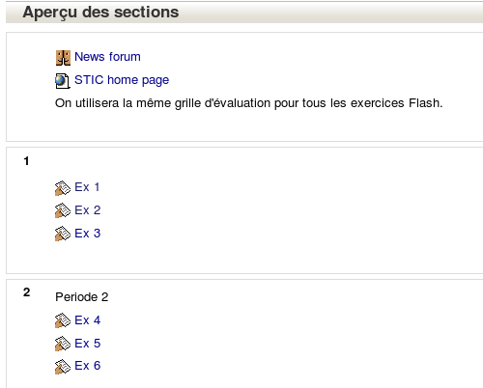Click the section number 2 label
Image resolution: width=483 pixels, height=388 pixels.
click(x=27, y=292)
